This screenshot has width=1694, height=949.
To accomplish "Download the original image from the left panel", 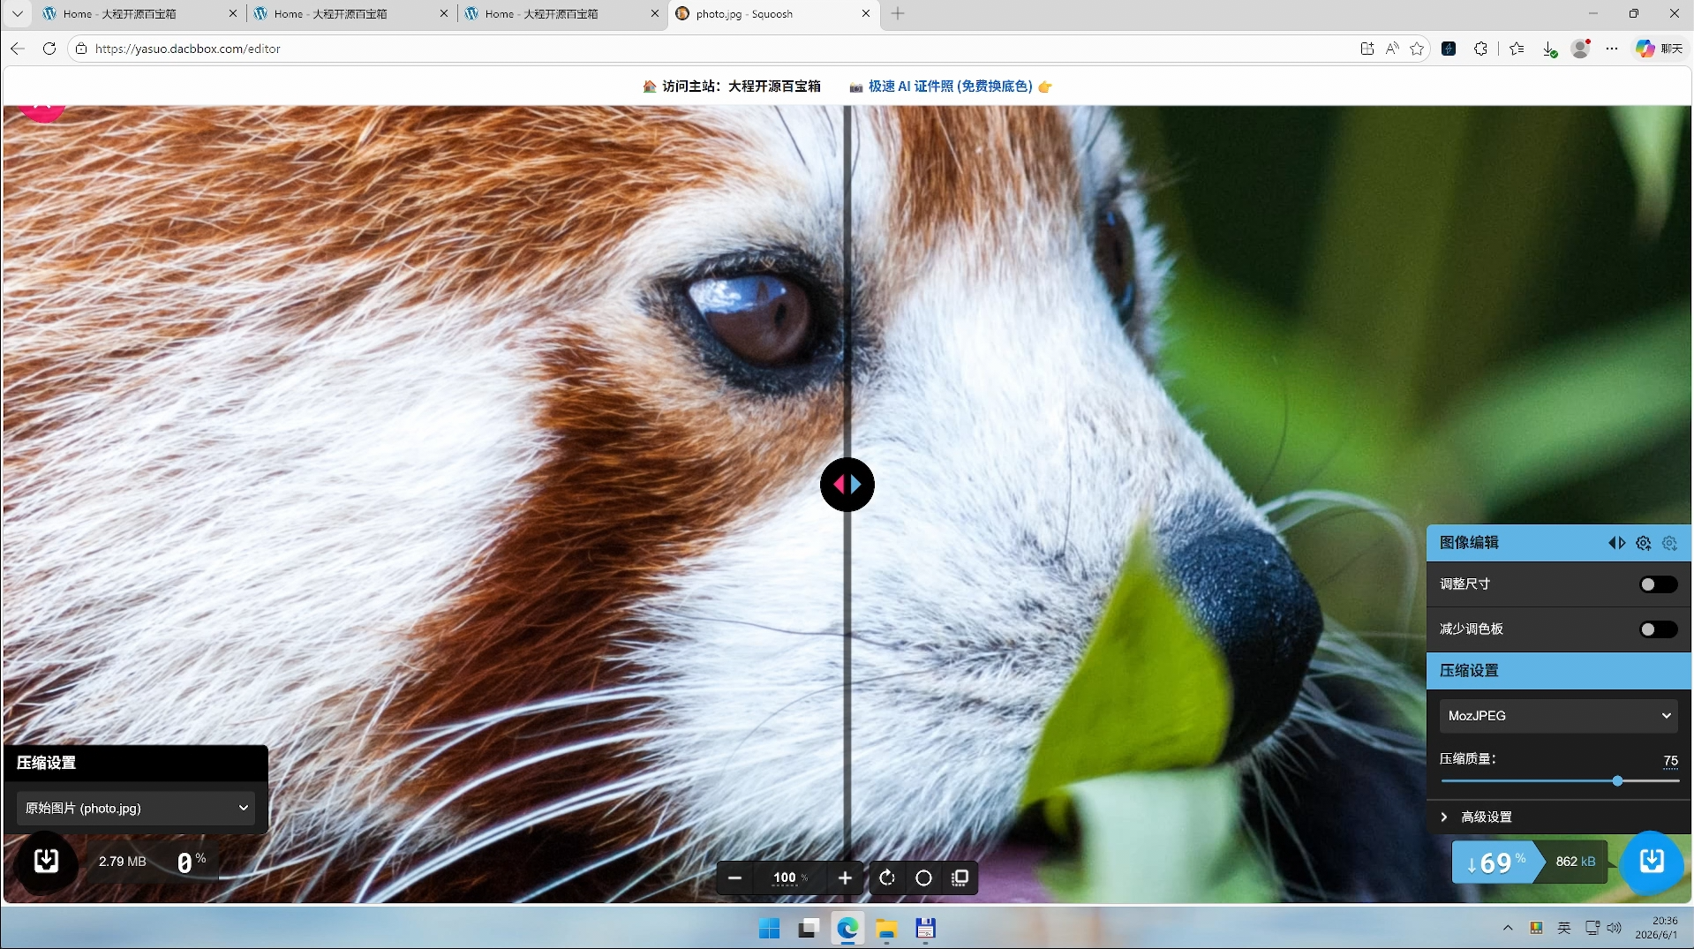I will (46, 861).
